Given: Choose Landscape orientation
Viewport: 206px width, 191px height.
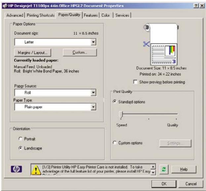Looking at the screenshot, I should pyautogui.click(x=21, y=148).
